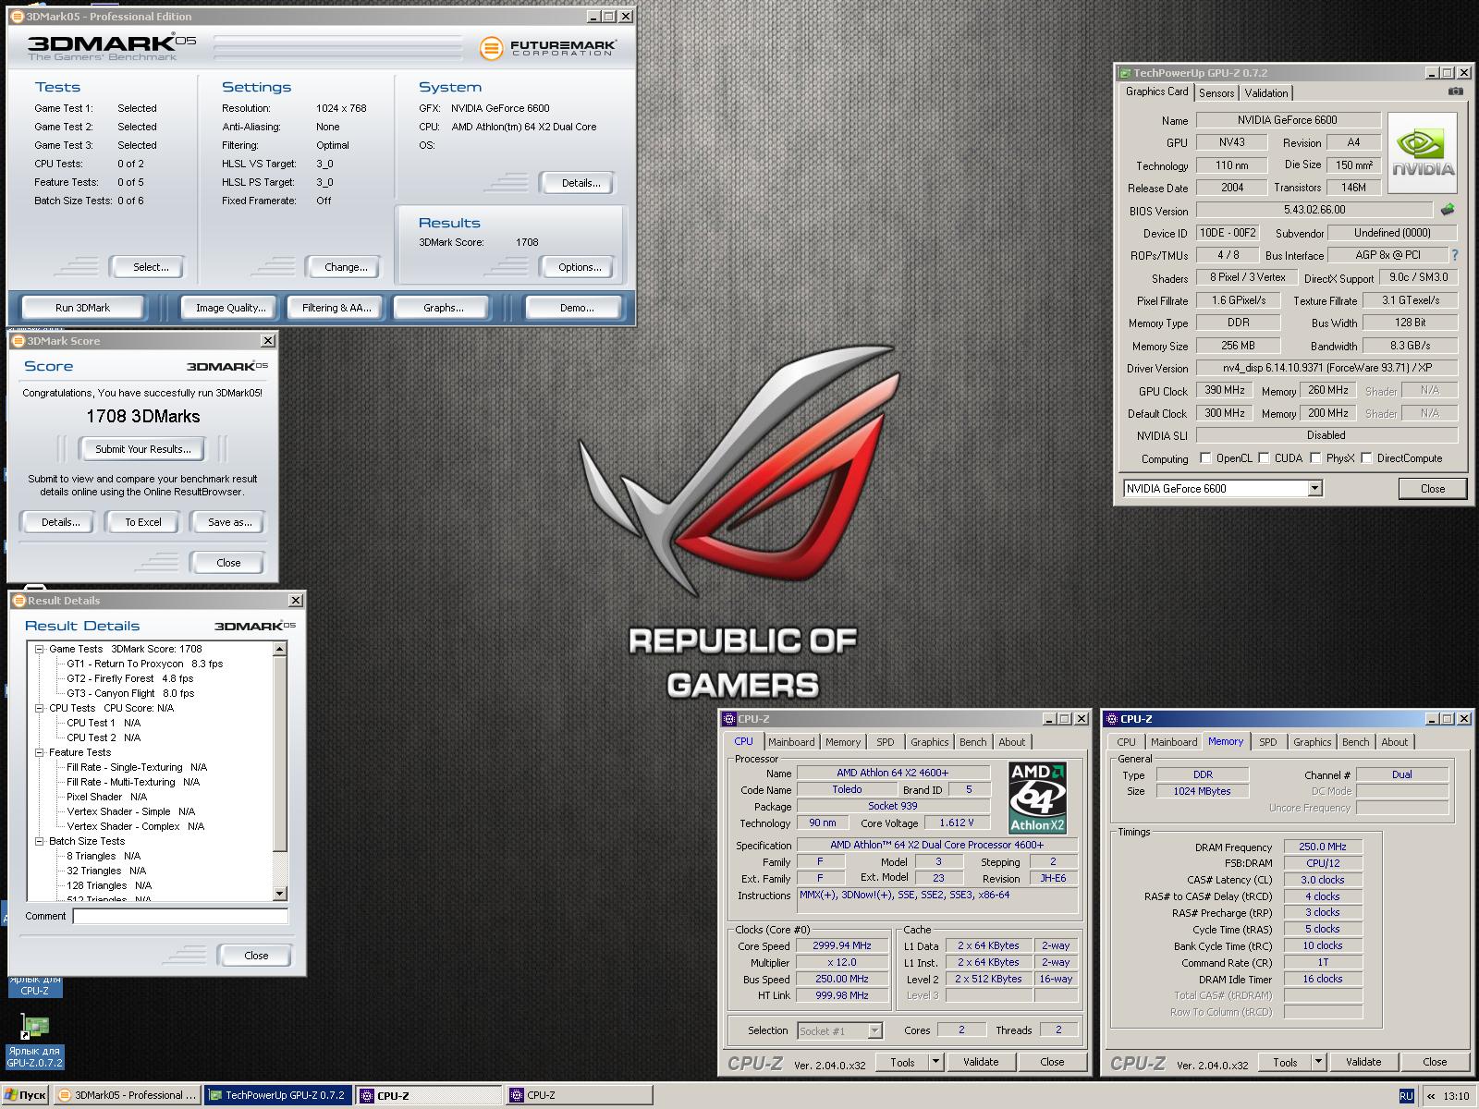Collapse the CPU Tests tree node

(x=40, y=708)
